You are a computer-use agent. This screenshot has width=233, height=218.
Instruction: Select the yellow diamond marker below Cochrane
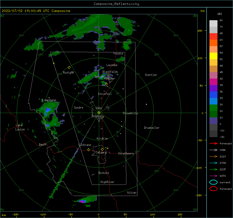[x=89, y=150]
